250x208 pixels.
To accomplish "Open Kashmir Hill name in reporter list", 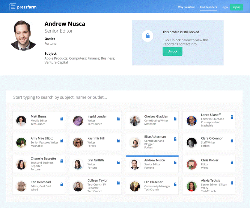I will (96, 138).
